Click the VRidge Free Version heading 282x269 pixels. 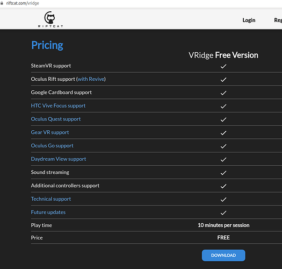click(223, 55)
